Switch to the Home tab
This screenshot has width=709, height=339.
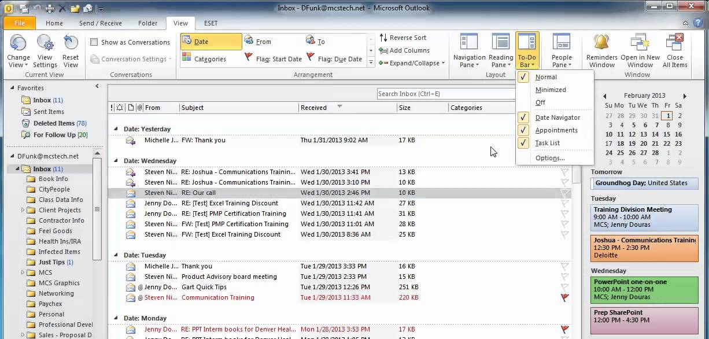click(x=54, y=23)
